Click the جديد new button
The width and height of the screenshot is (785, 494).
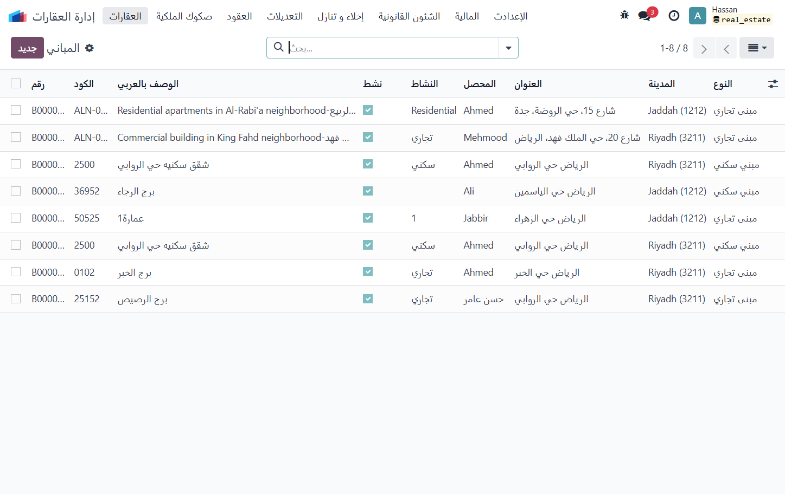27,48
